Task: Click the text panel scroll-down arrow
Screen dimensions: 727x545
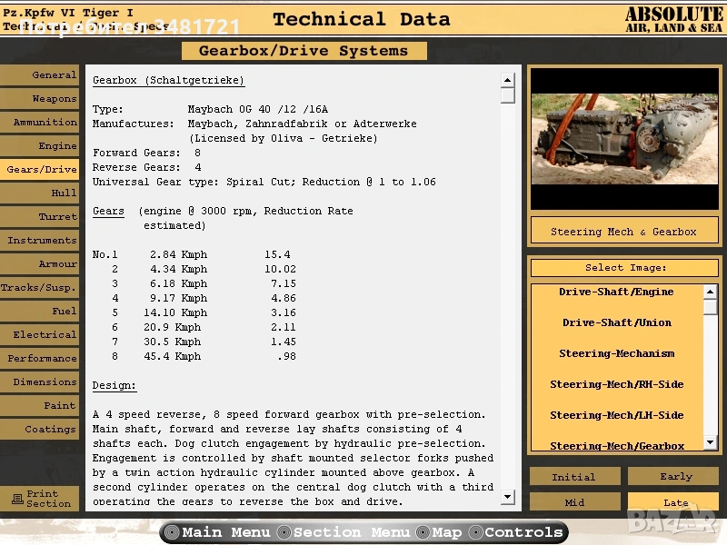Action: point(507,496)
